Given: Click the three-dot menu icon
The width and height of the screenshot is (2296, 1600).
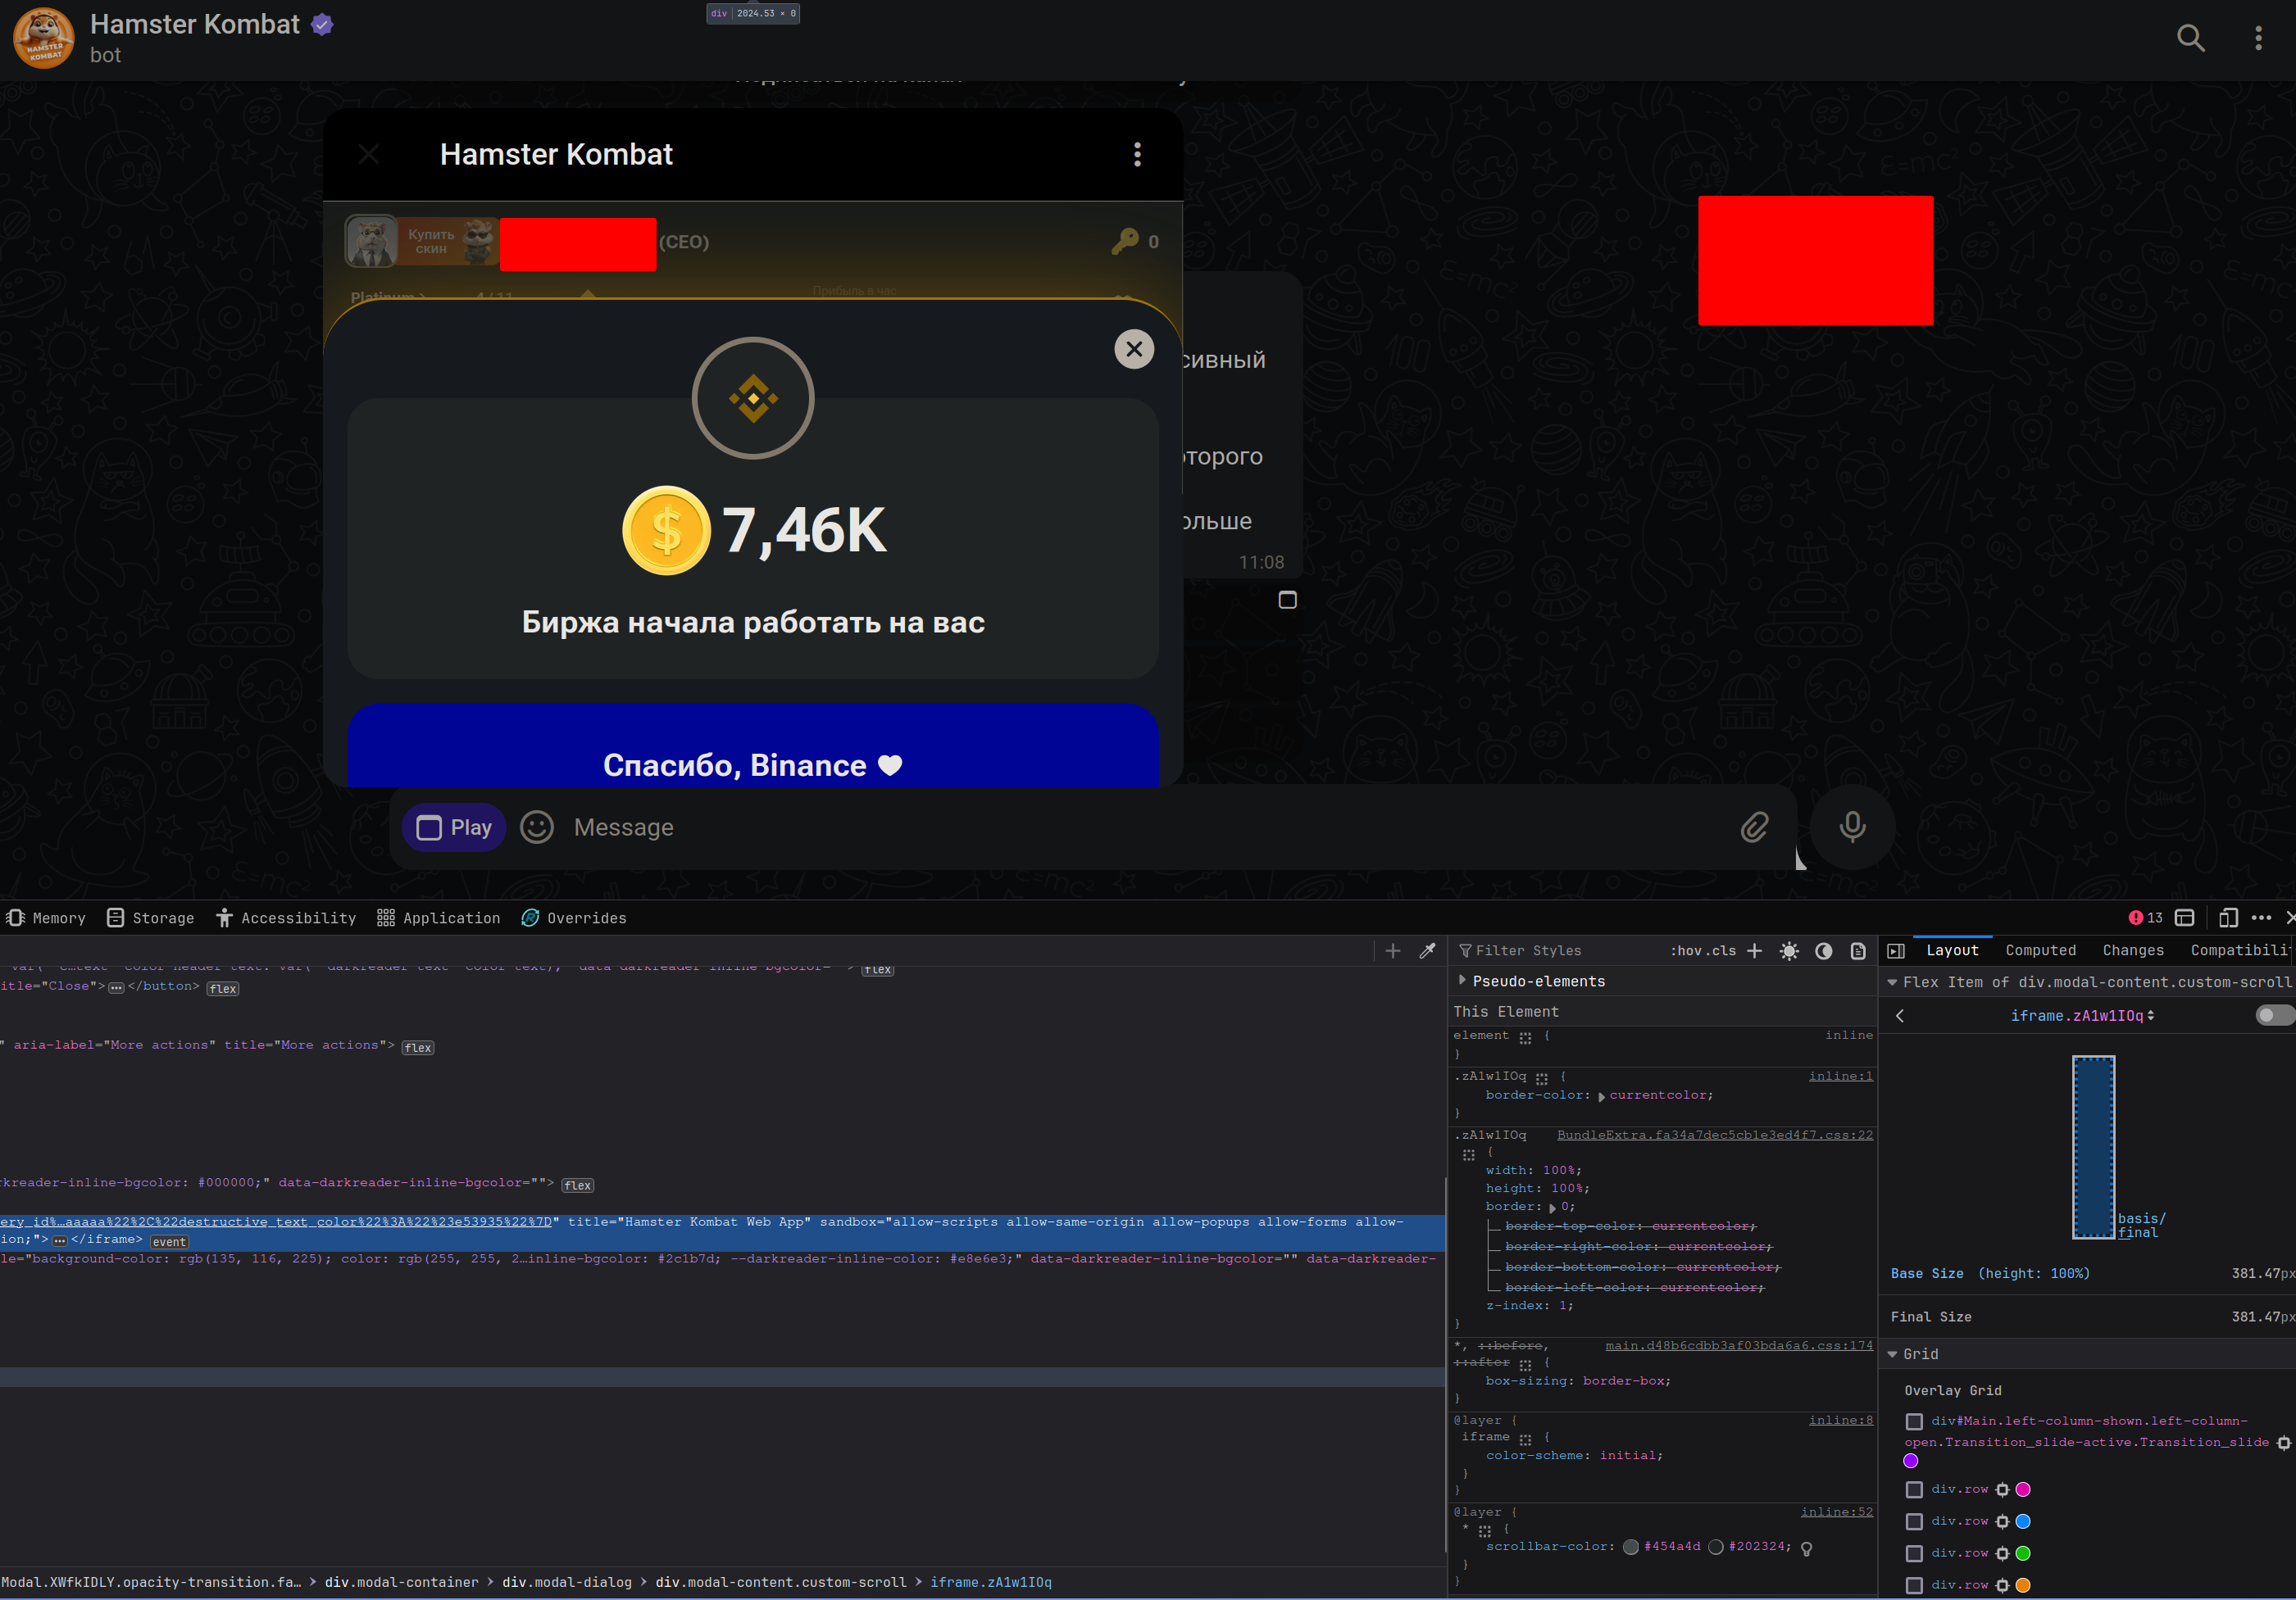Looking at the screenshot, I should [1138, 155].
